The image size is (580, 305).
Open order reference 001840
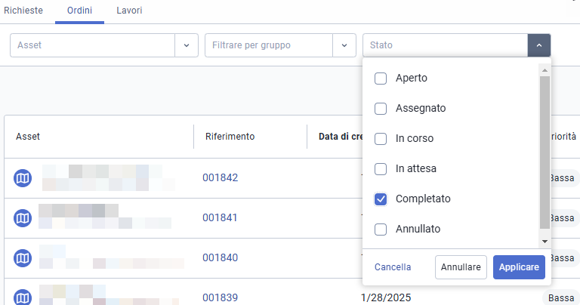click(220, 257)
